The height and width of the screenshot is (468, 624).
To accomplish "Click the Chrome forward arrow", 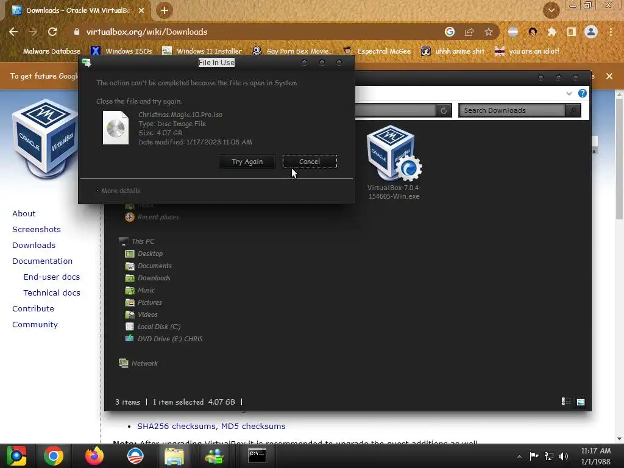I will tap(33, 32).
